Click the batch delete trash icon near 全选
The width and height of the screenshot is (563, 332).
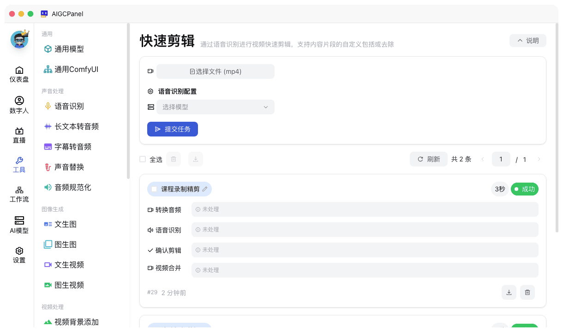(x=174, y=159)
